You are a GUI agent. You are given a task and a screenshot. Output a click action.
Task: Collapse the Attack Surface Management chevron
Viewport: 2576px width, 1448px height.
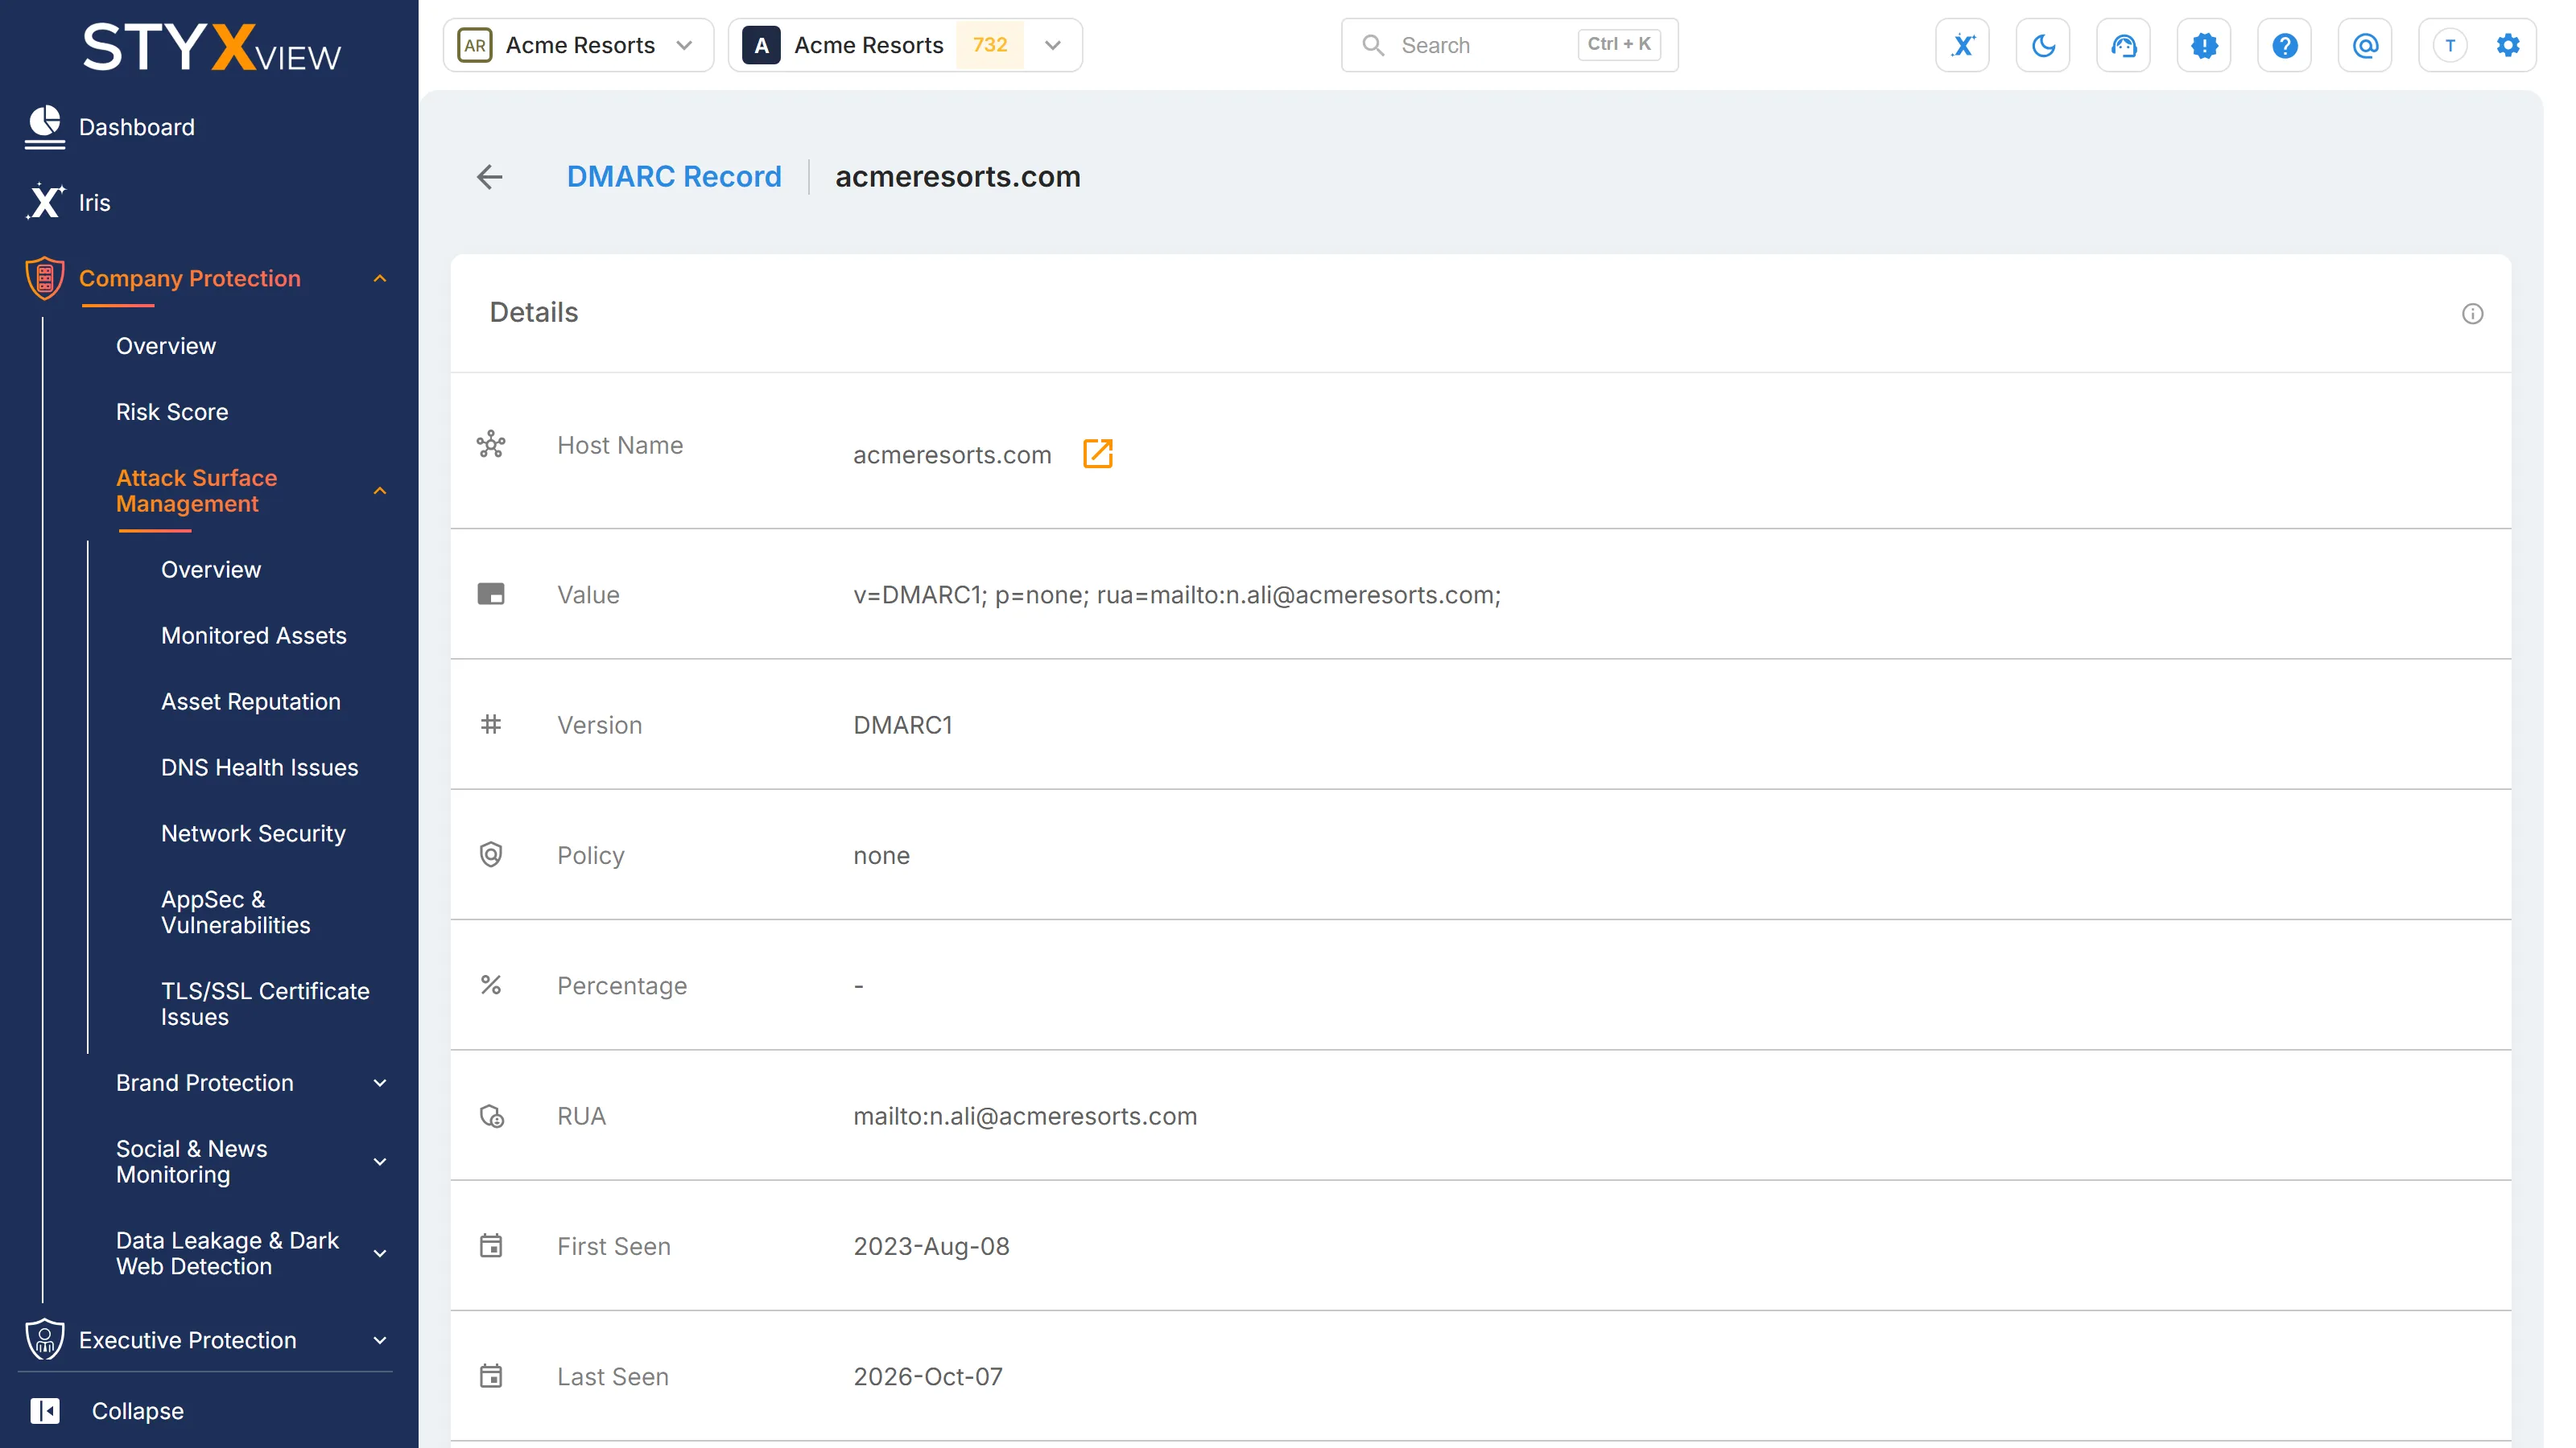pos(380,491)
